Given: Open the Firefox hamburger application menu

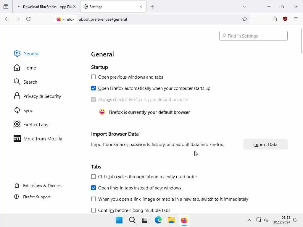Looking at the screenshot, I should tap(296, 19).
